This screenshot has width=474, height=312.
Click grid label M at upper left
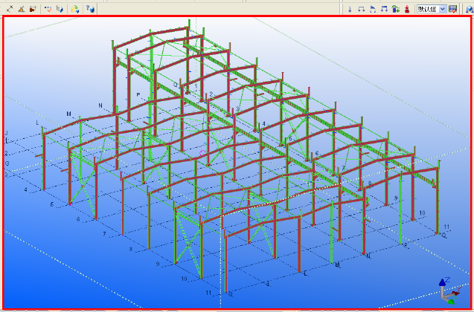click(68, 114)
